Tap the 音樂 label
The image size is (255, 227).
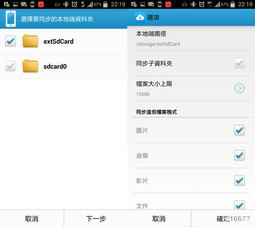click(142, 156)
